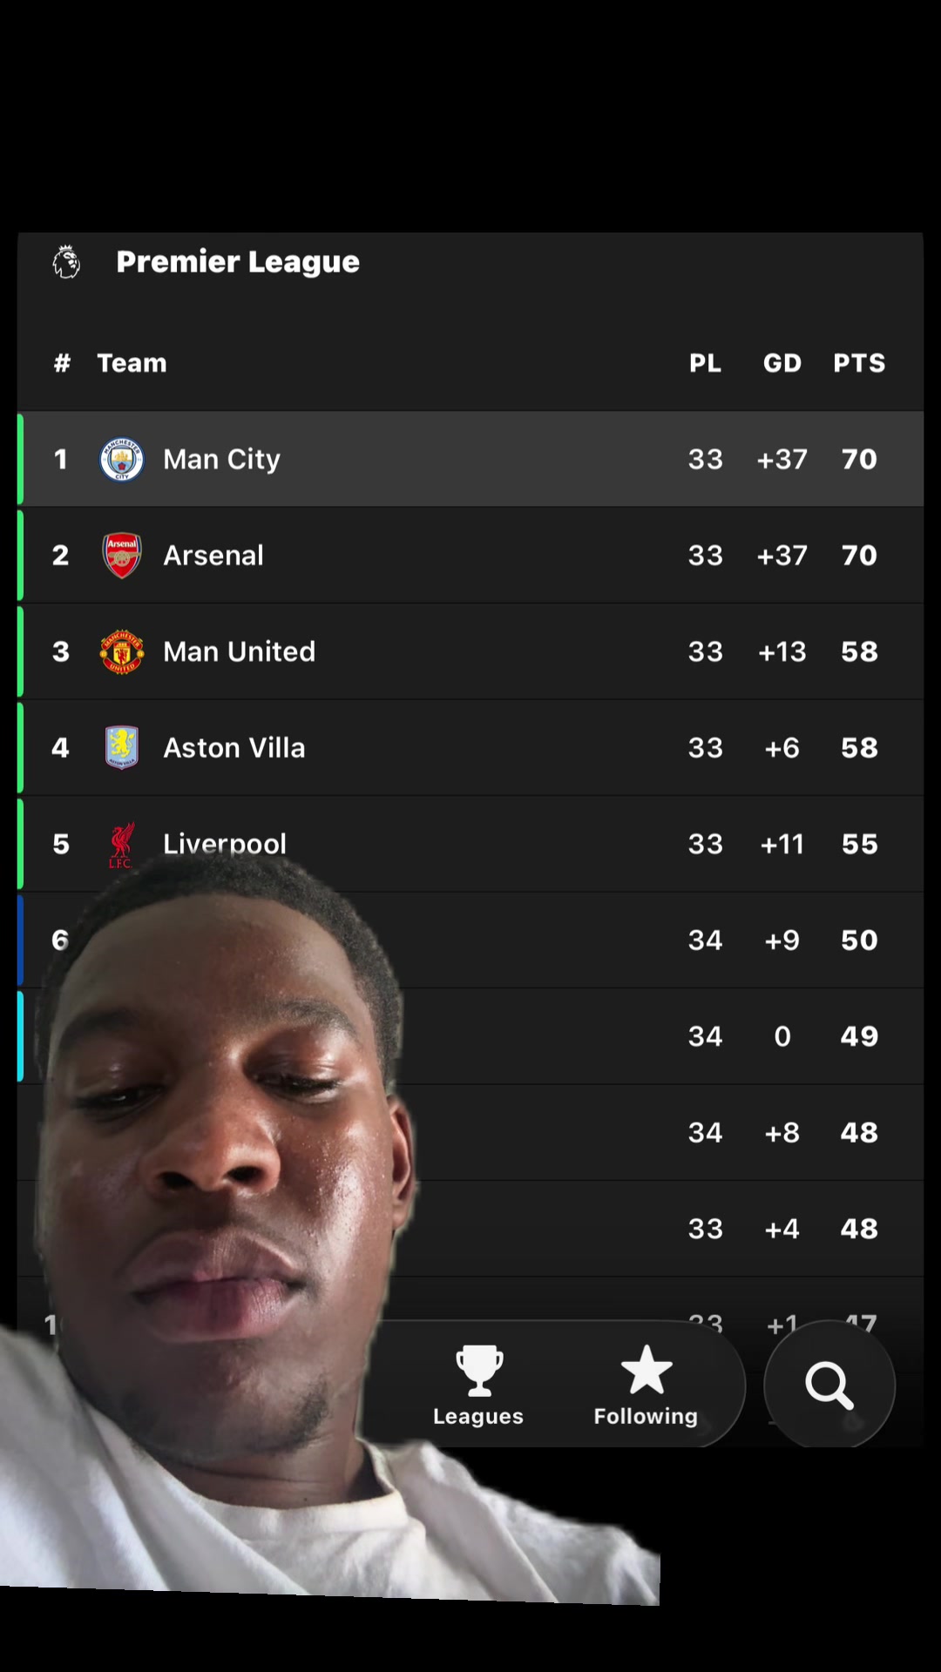Viewport: 941px width, 1672px height.
Task: Tap the Leagues trophy icon
Action: [479, 1370]
